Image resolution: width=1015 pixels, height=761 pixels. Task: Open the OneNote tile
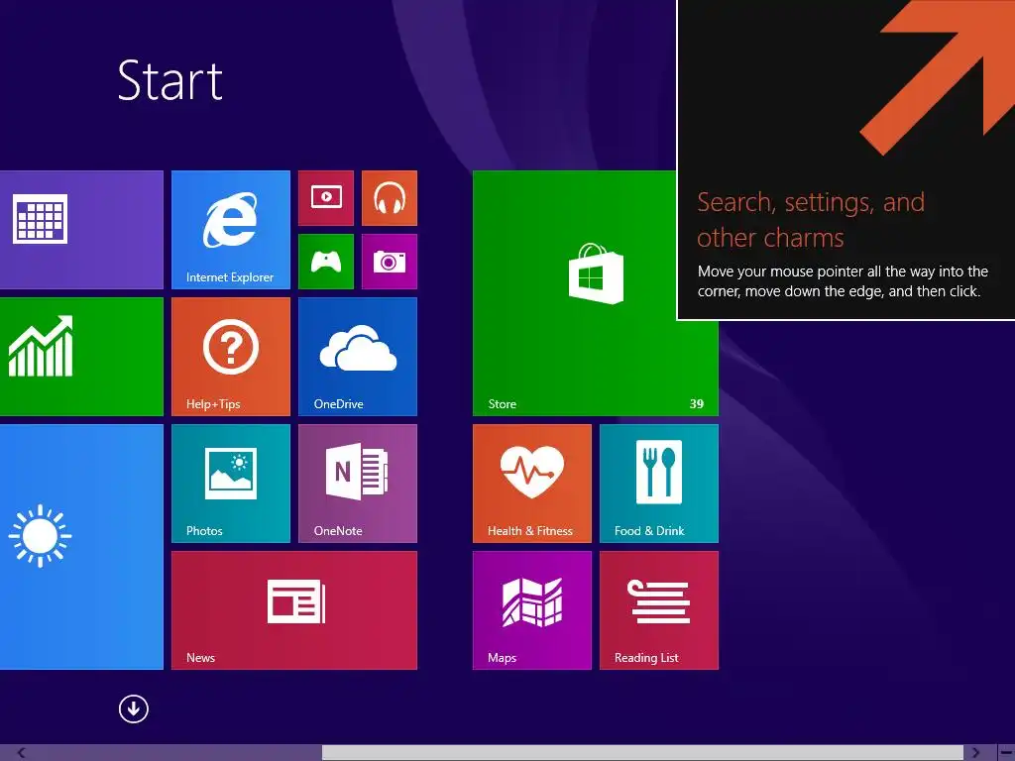(357, 484)
